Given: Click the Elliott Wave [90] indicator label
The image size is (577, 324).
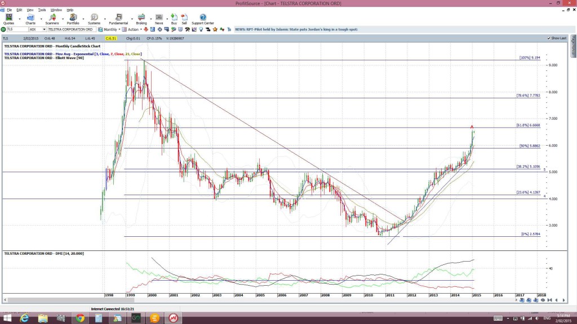Looking at the screenshot, I should 44,58.
